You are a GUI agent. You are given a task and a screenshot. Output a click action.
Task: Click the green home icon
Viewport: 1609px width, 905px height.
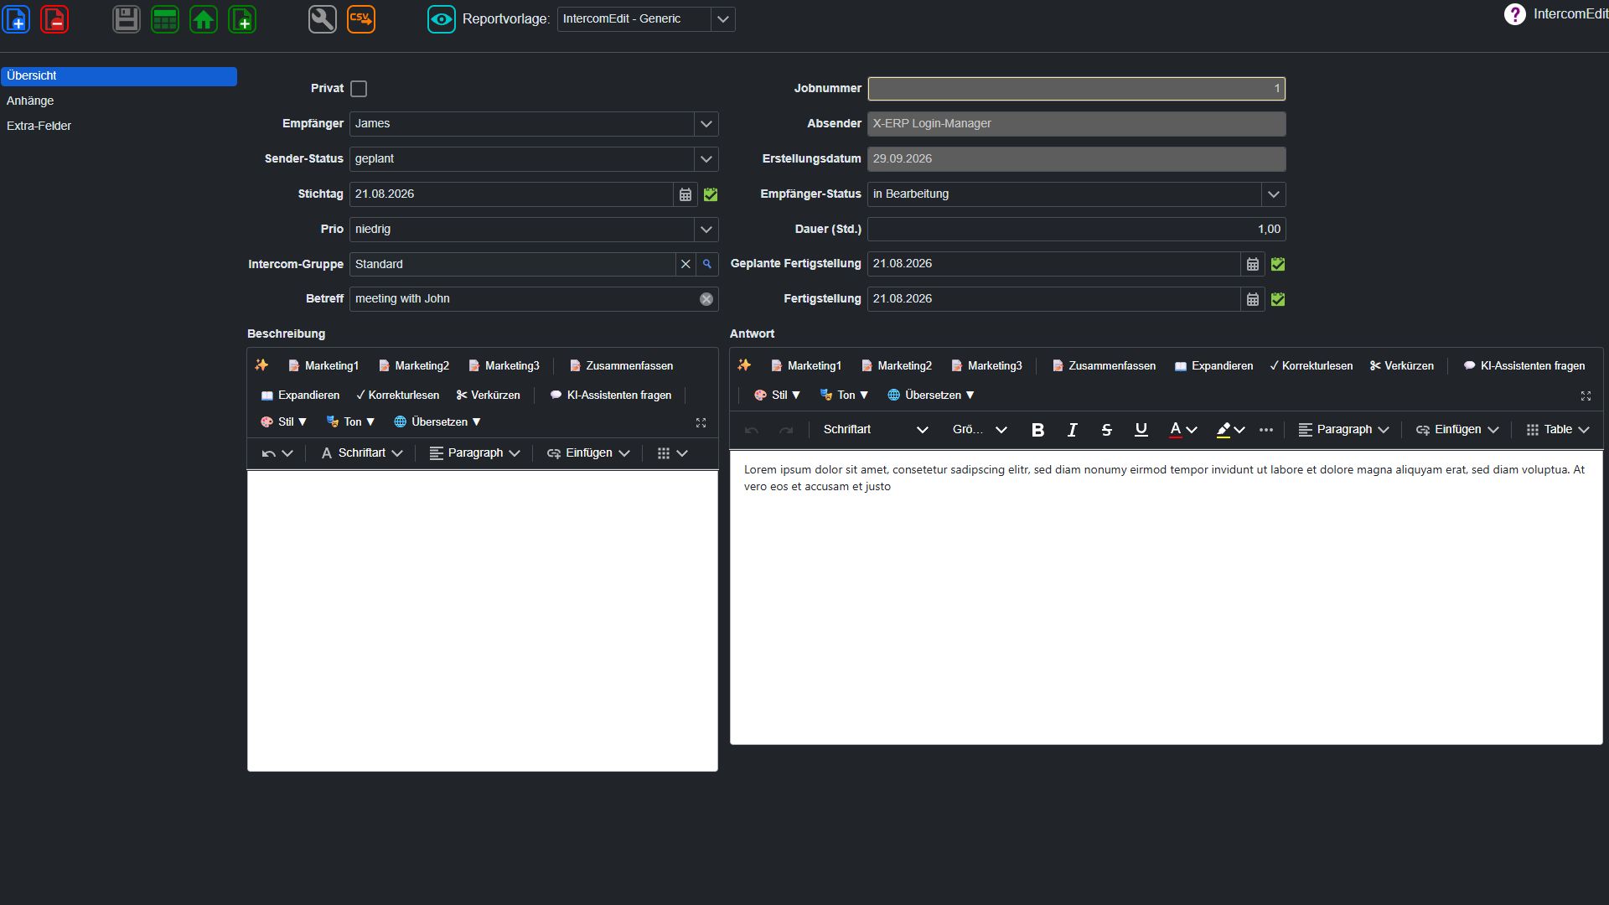tap(204, 18)
